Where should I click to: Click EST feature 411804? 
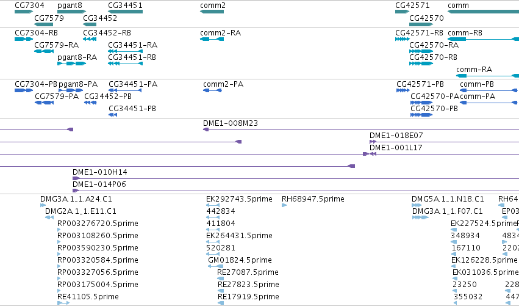point(213,230)
